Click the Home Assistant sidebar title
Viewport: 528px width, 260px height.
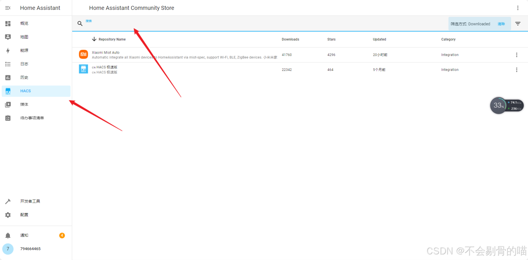40,8
